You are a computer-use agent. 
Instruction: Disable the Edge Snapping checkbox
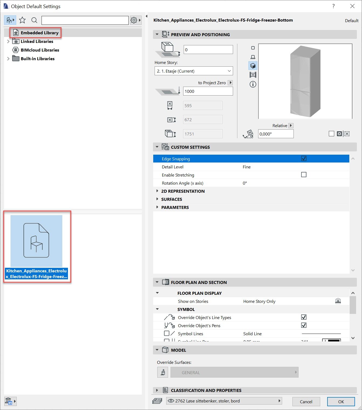click(x=304, y=158)
